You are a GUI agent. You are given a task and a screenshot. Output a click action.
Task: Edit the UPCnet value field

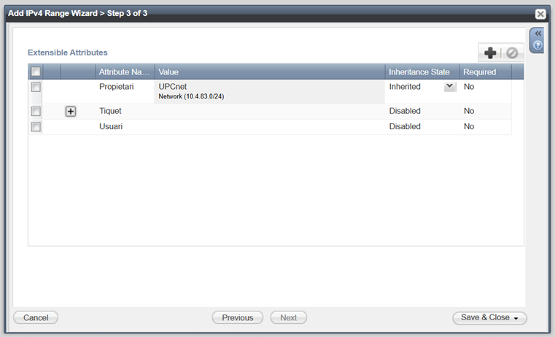click(x=270, y=90)
